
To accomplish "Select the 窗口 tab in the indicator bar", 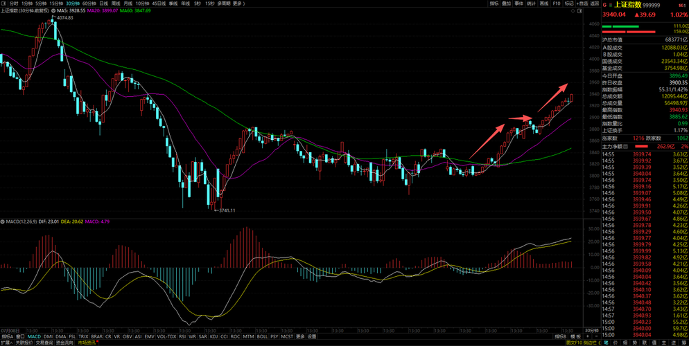I will pyautogui.click(x=20, y=336).
